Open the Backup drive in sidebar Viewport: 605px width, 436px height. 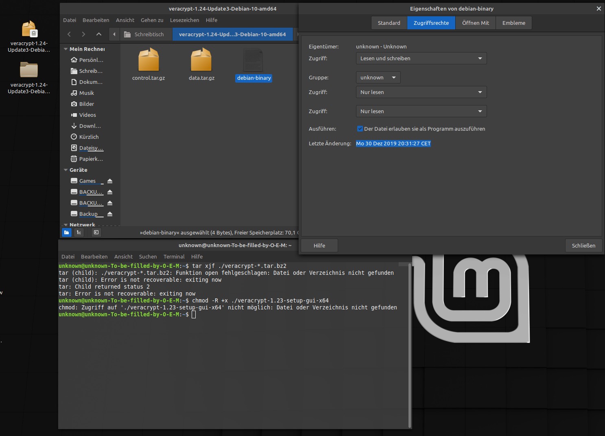87,214
